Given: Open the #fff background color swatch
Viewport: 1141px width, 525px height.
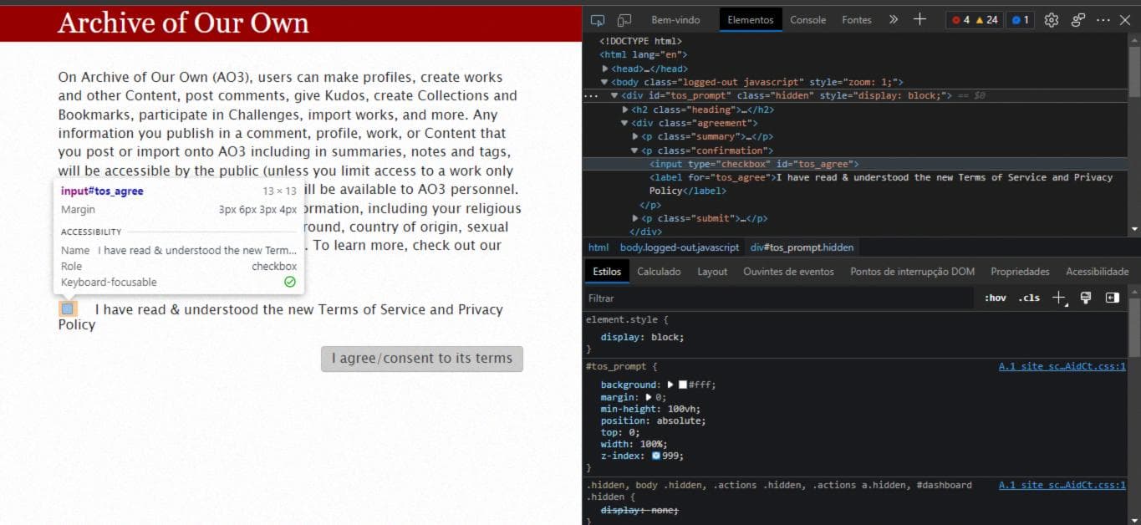Looking at the screenshot, I should [x=683, y=385].
